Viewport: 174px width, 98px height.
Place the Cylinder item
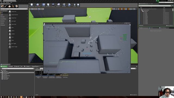click(18, 34)
